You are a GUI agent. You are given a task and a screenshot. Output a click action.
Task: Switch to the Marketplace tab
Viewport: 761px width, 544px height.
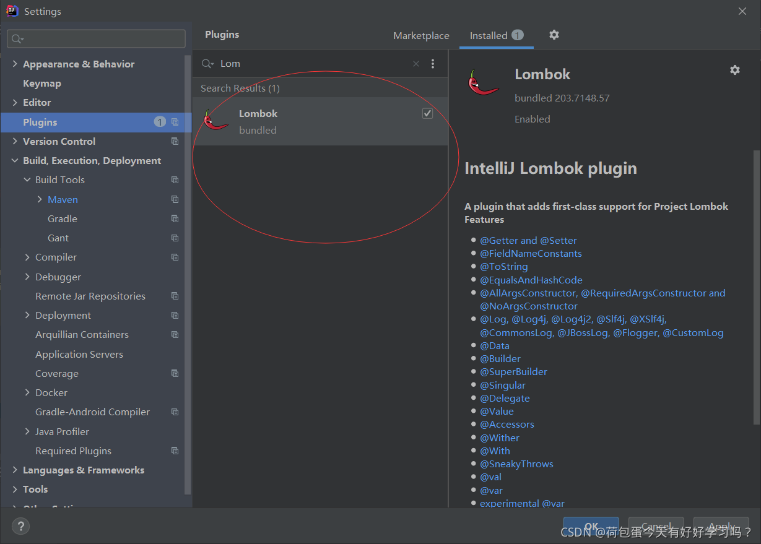click(x=421, y=35)
